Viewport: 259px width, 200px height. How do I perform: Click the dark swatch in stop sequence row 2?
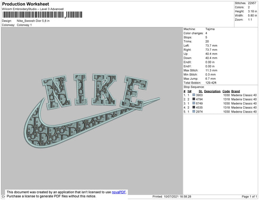[x=194, y=99]
